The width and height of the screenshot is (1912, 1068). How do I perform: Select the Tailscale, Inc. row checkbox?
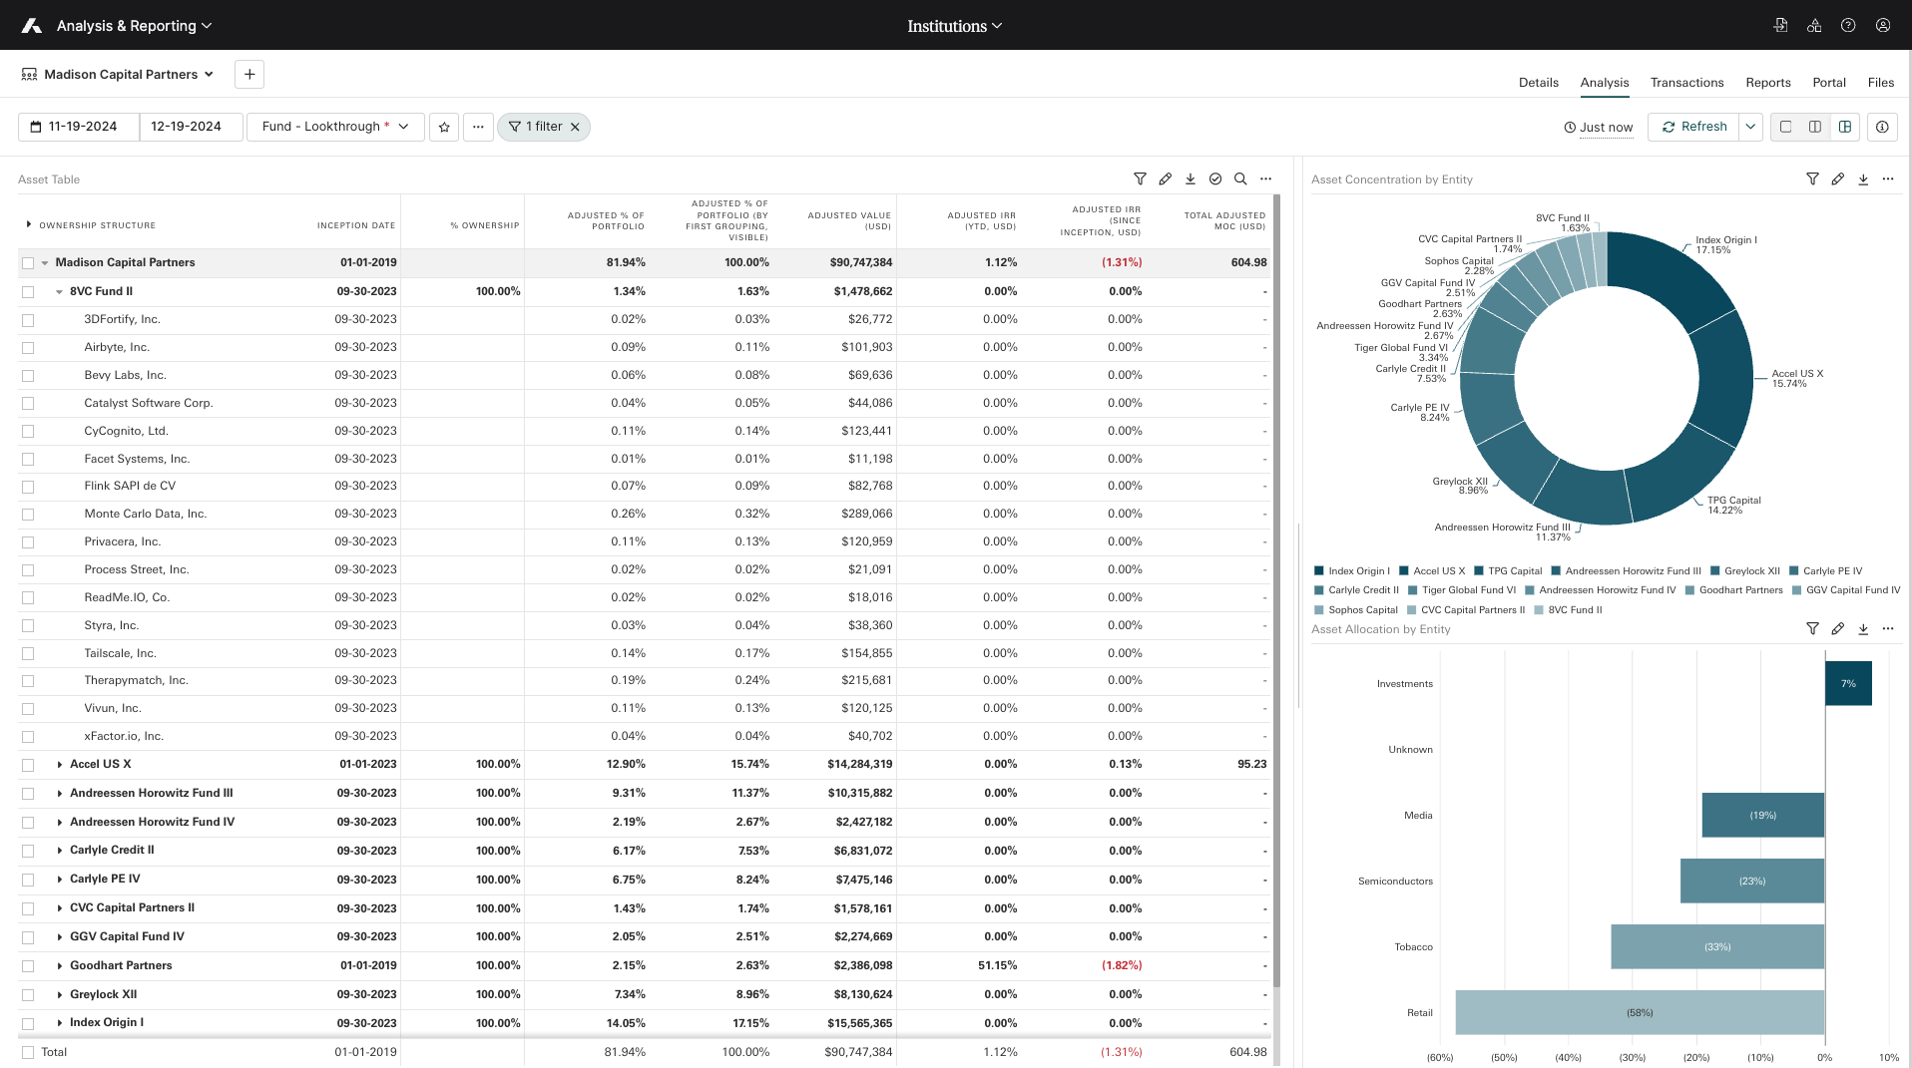[28, 654]
